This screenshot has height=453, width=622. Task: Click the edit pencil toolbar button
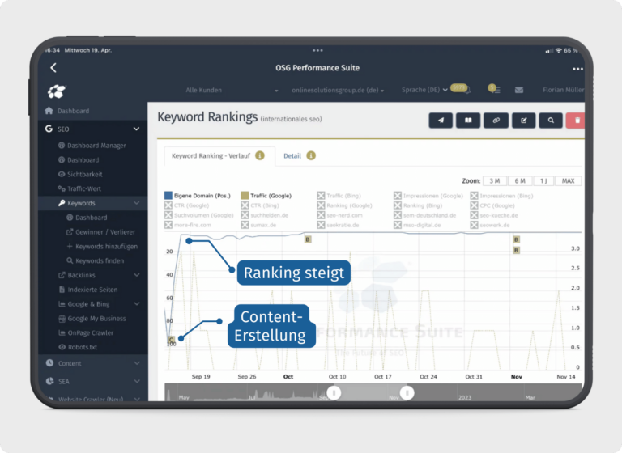[524, 121]
